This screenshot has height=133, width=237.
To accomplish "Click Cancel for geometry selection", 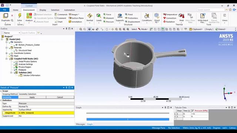I will tap(60, 97).
